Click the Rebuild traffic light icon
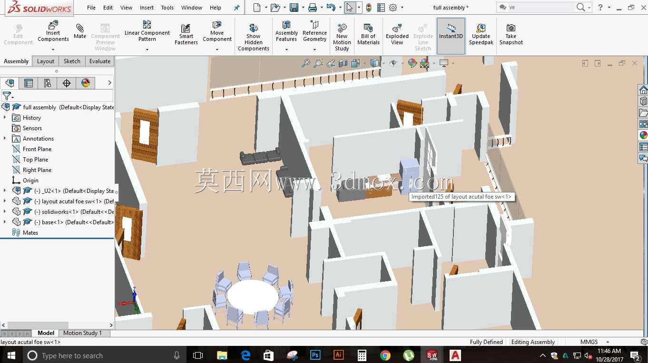The width and height of the screenshot is (648, 363). point(369,8)
